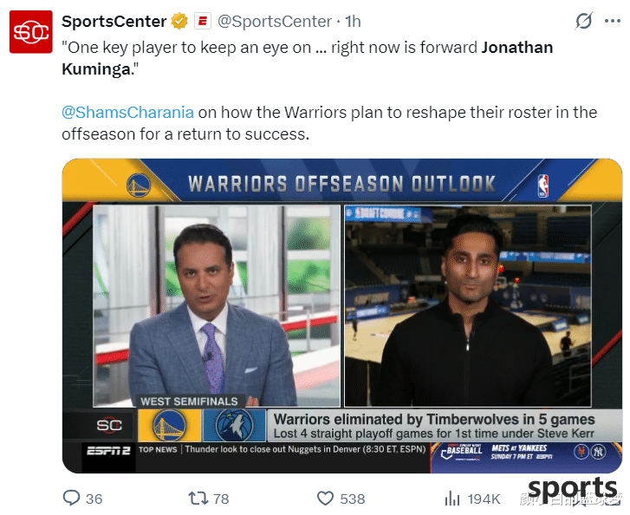The image size is (630, 515).
Task: Like the post with heart icon
Action: (x=325, y=499)
